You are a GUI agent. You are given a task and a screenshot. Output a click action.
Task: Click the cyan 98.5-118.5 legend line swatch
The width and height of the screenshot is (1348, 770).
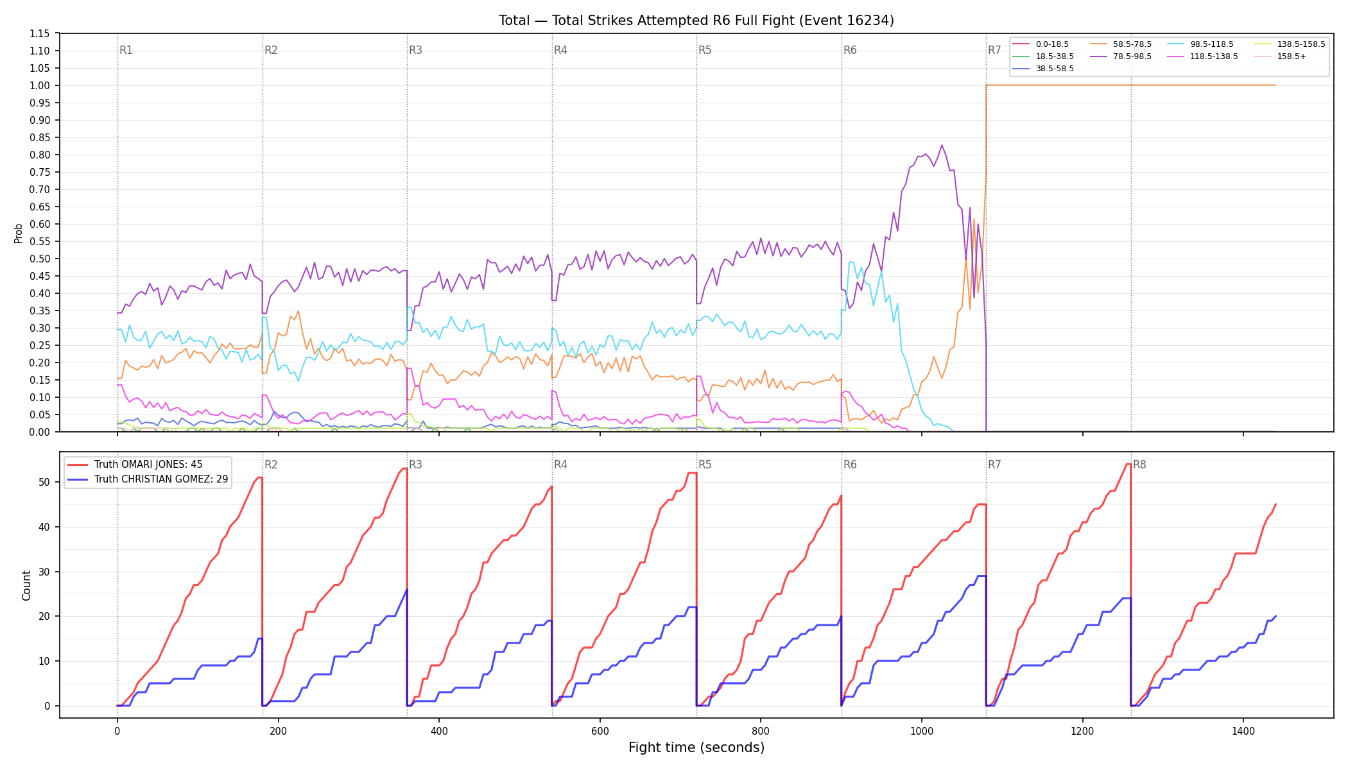point(1176,44)
